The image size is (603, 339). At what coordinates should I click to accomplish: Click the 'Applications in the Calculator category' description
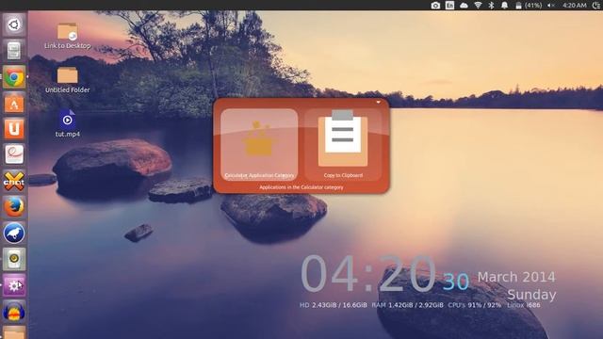[301, 187]
